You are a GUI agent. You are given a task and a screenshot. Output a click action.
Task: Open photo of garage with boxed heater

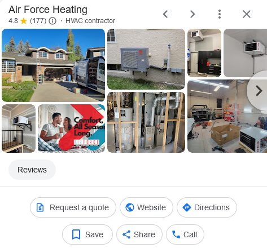click(x=227, y=116)
